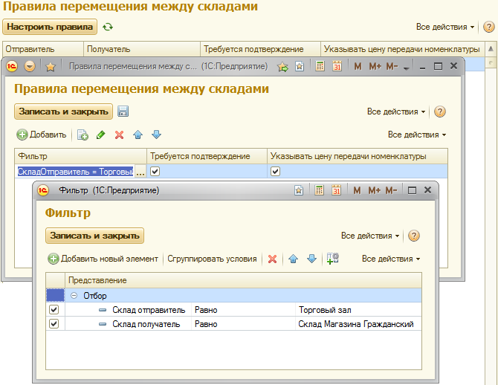The image size is (498, 385).
Task: Open table Все действия menu in rules window
Action: pos(417,135)
